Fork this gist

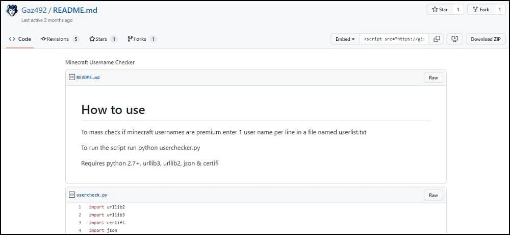pyautogui.click(x=480, y=9)
